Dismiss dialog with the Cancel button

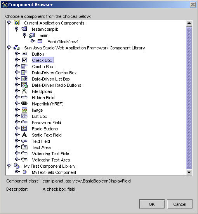click(180, 204)
